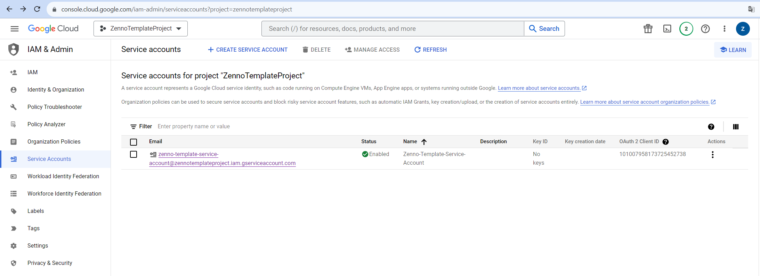Click Create Service Account button

coord(248,50)
